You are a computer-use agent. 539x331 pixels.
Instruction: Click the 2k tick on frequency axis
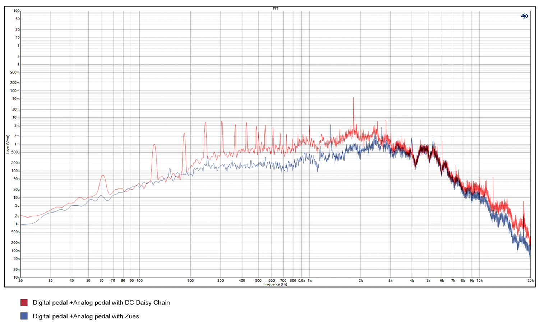(x=361, y=281)
